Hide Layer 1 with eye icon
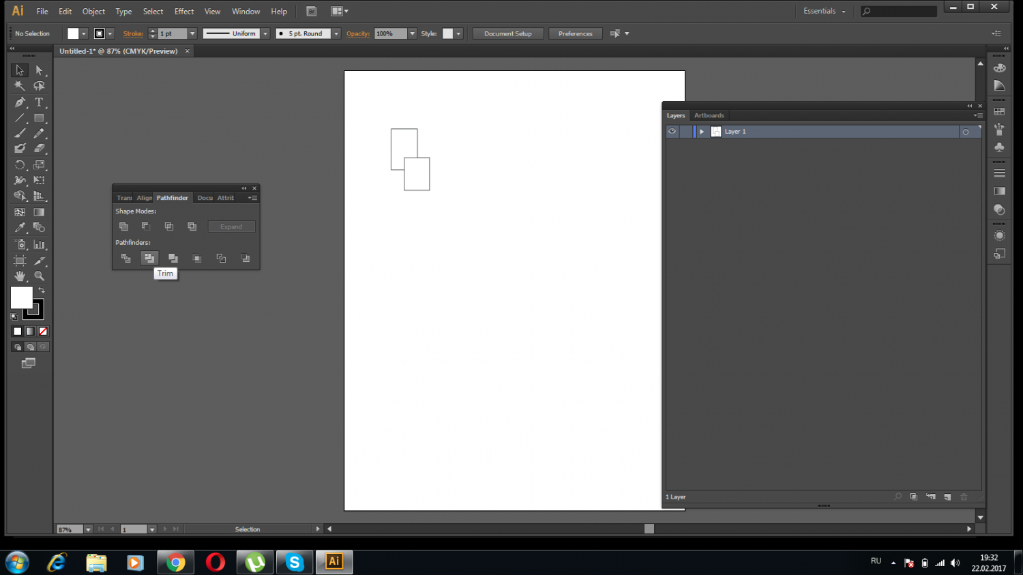 [672, 131]
